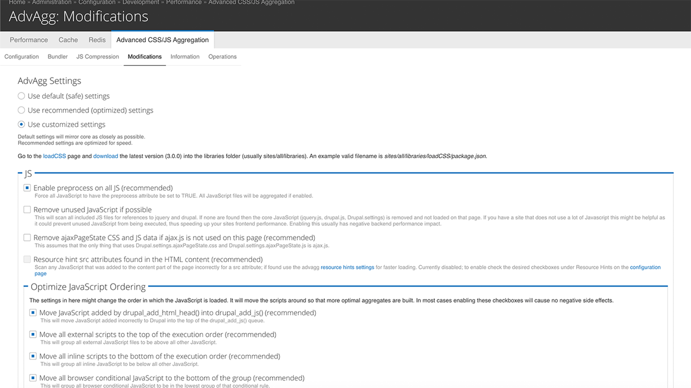Viewport: 691px width, 388px height.
Task: Uncheck 'Move JavaScript added by drupal_add_html_head()' option
Action: (x=33, y=313)
